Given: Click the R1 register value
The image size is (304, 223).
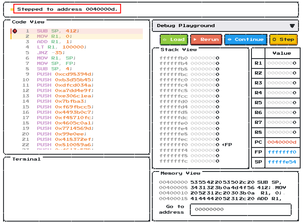Looking at the screenshot, I should point(282,63).
